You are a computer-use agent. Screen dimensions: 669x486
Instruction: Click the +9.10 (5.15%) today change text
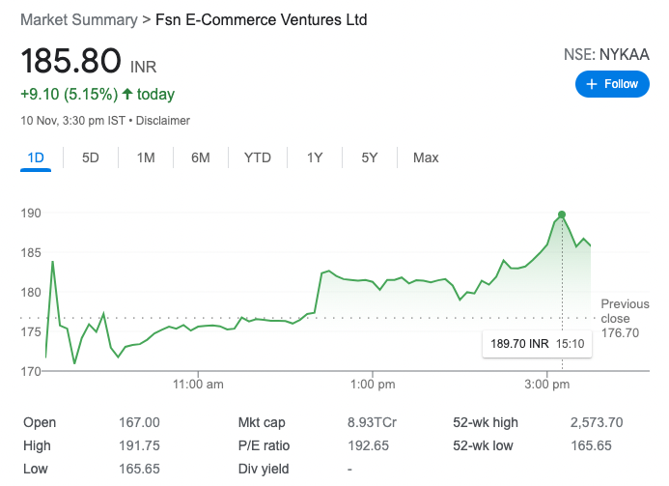tap(98, 95)
